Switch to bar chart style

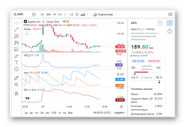tap(72, 14)
